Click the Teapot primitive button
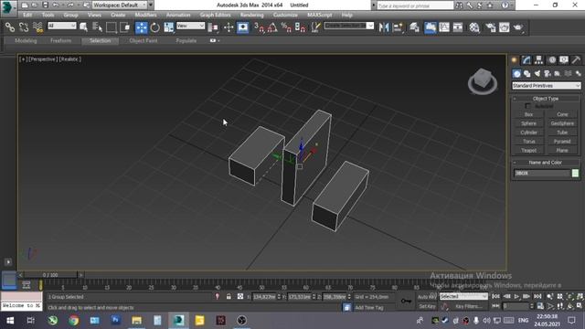 [528, 150]
